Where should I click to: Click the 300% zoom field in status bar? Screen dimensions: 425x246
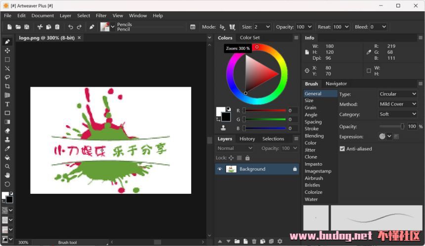[23, 243]
